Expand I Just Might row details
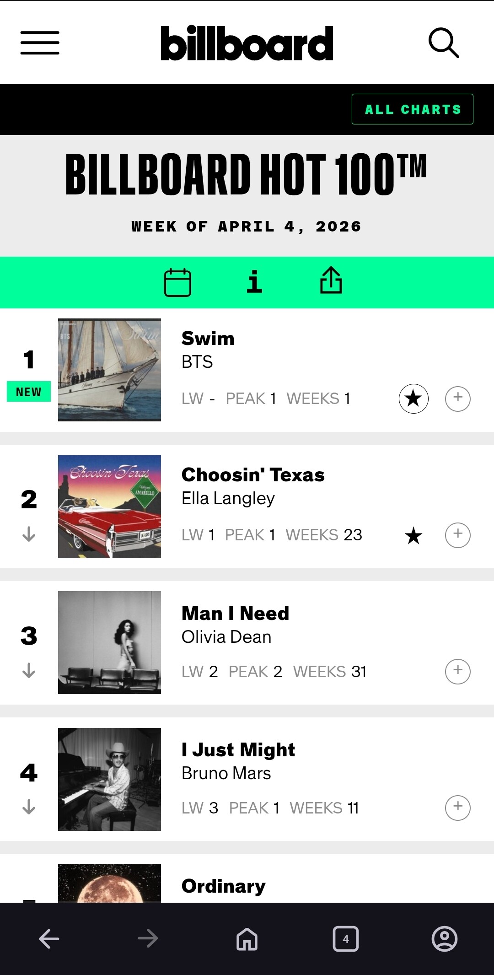The height and width of the screenshot is (975, 494). [x=458, y=808]
